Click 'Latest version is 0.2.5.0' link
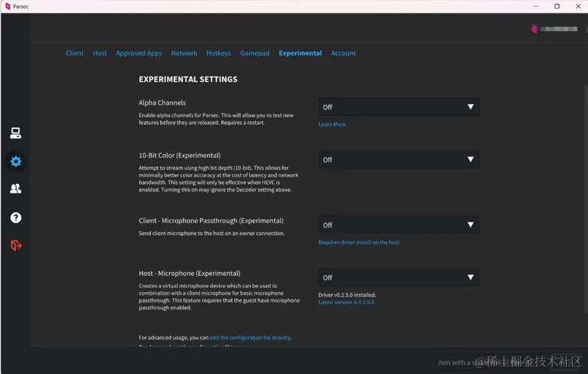 [346, 302]
